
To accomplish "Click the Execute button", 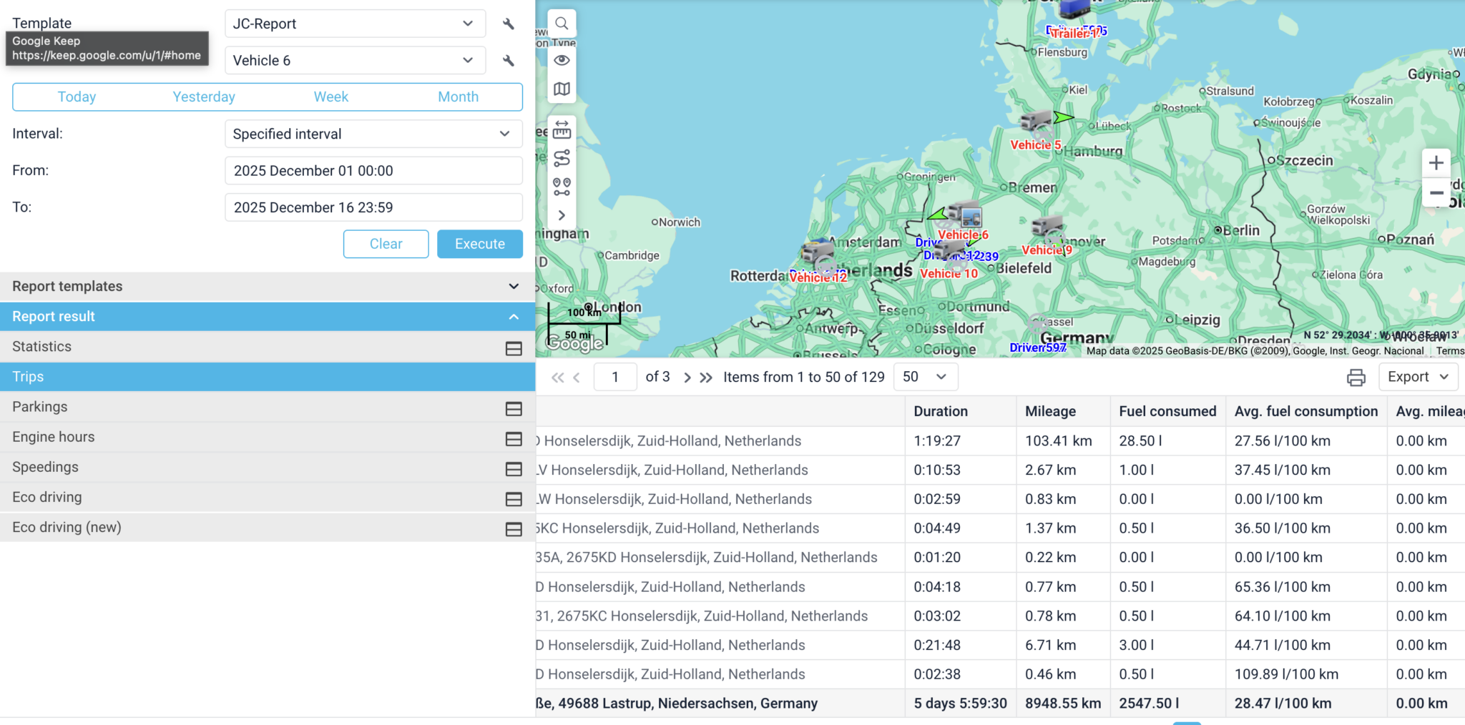I will click(480, 244).
